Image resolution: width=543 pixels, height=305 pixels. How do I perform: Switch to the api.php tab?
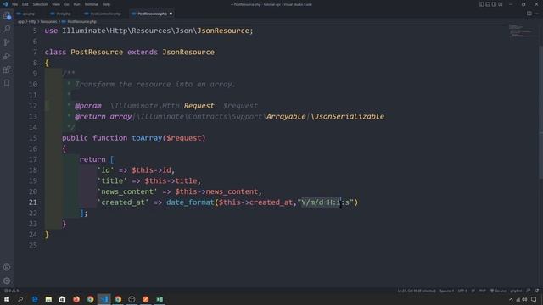coord(29,14)
